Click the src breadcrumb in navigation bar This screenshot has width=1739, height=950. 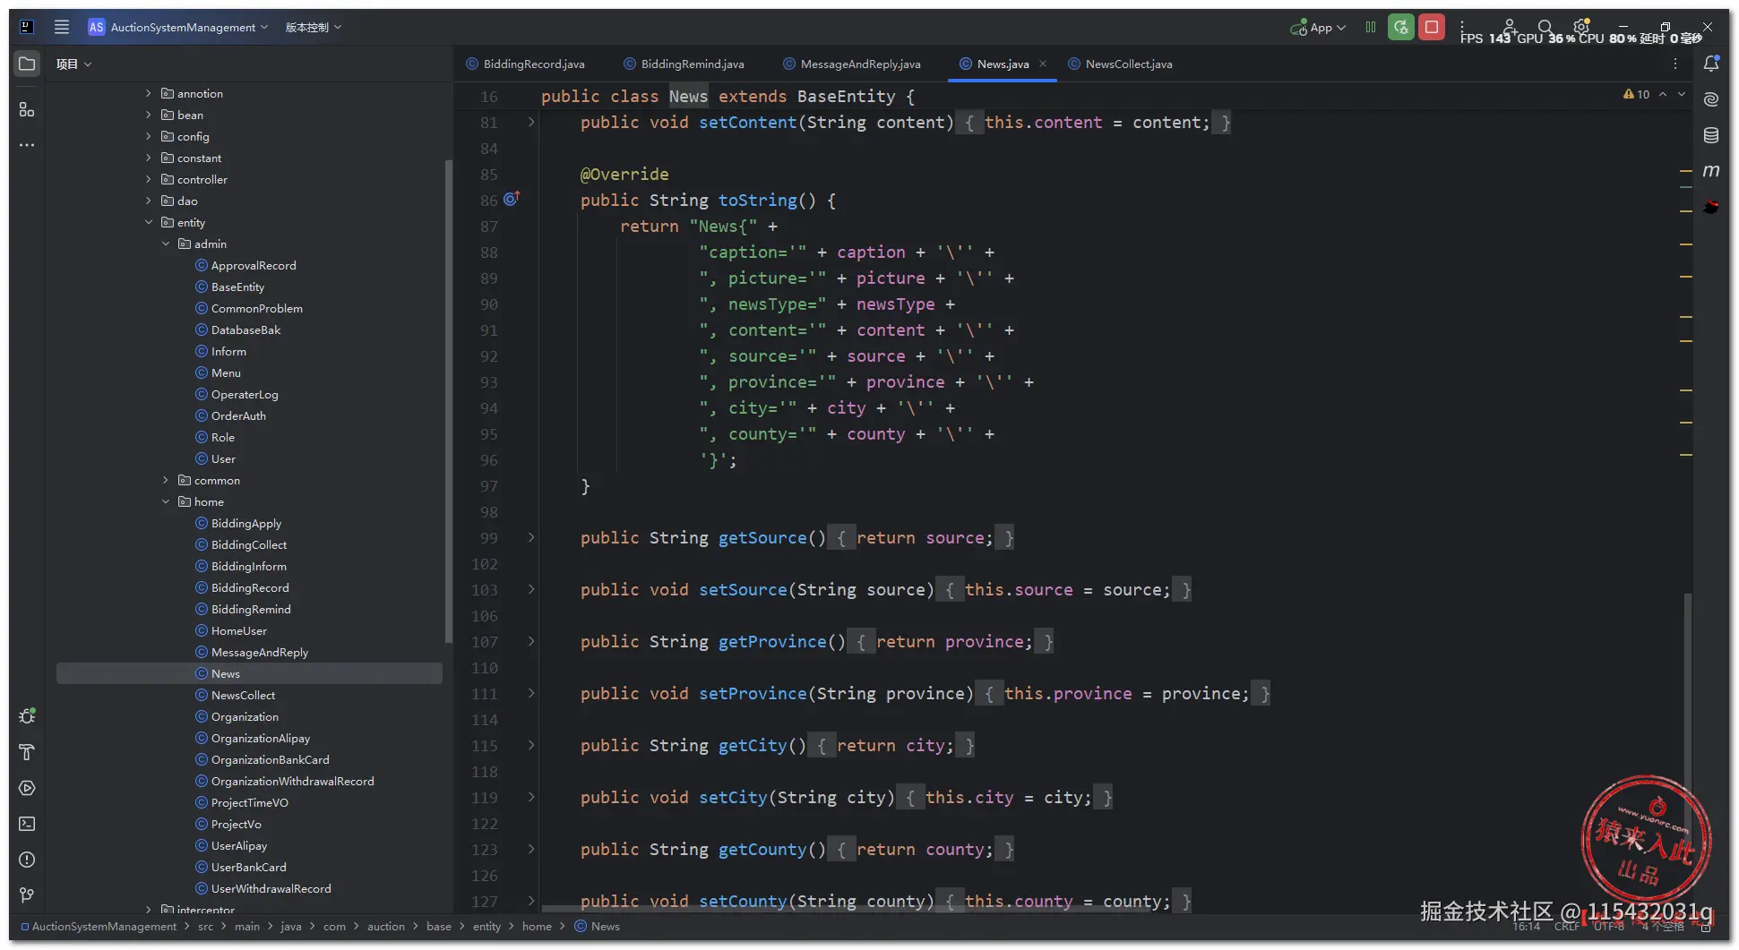click(x=205, y=926)
